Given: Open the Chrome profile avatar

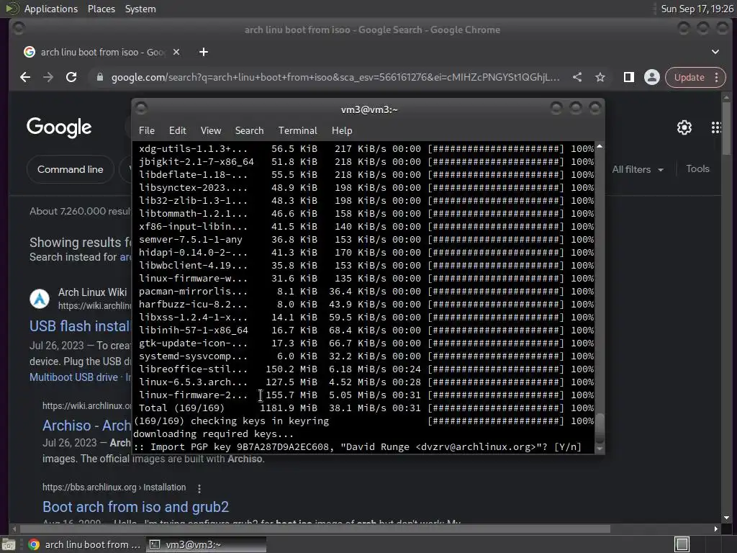Looking at the screenshot, I should tap(652, 77).
